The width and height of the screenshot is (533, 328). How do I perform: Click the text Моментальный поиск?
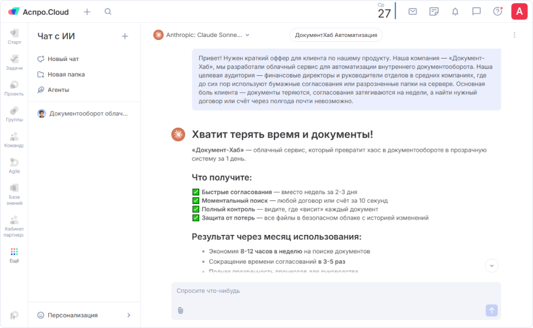[234, 200]
